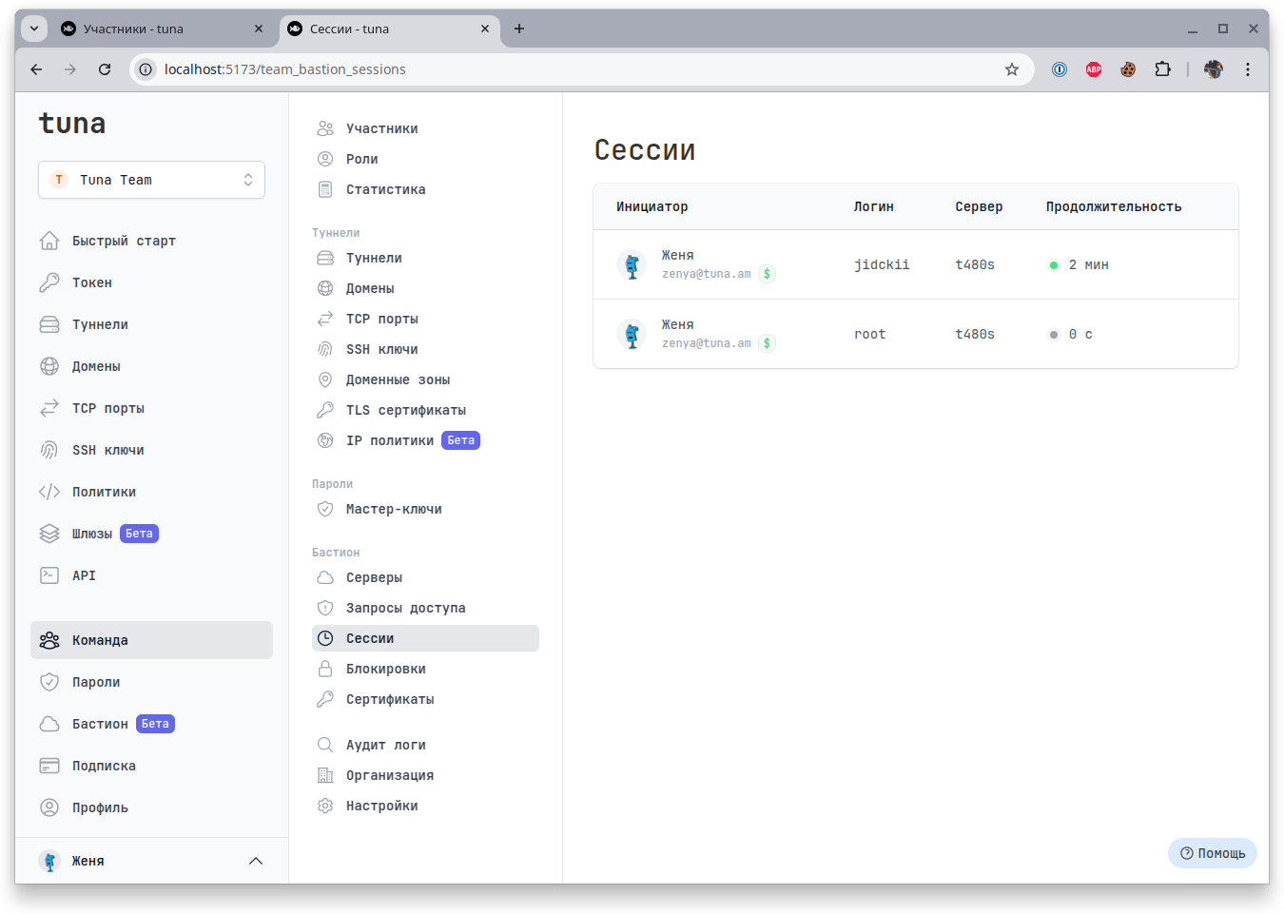Click the Blocks padlock icon
This screenshot has width=1284, height=914.
point(325,669)
